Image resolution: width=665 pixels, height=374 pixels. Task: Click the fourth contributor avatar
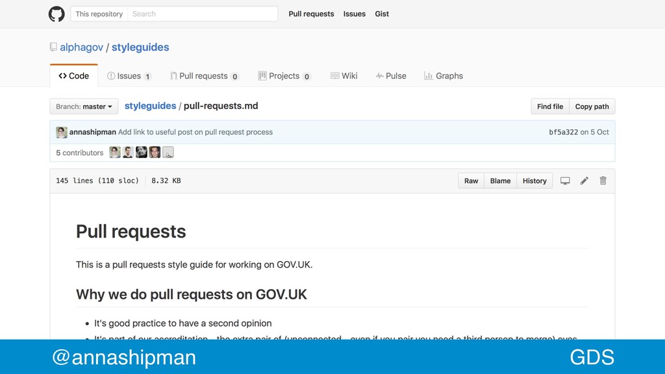coord(155,152)
